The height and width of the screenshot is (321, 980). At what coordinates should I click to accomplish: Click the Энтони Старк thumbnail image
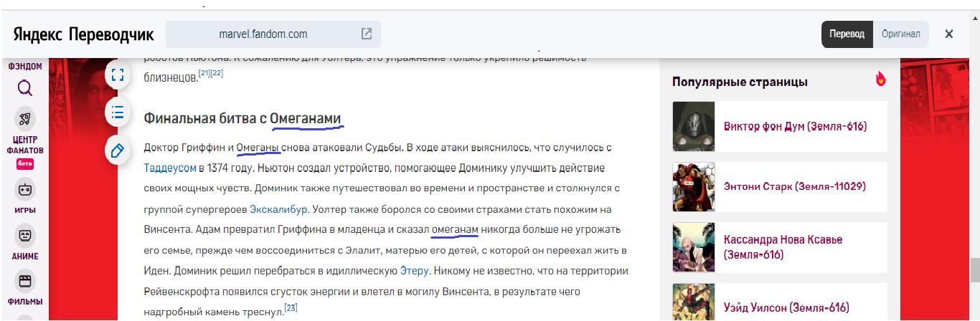[694, 187]
